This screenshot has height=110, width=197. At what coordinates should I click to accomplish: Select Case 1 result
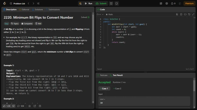pyautogui.click(x=104, y=88)
